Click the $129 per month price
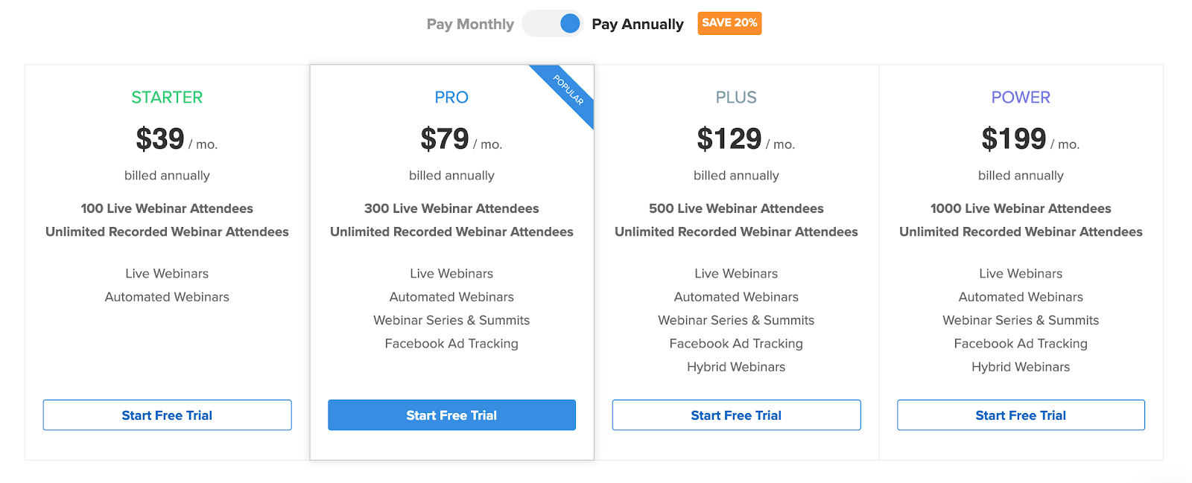 (x=729, y=139)
